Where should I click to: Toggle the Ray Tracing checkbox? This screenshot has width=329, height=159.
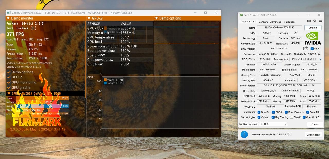tap(273, 117)
